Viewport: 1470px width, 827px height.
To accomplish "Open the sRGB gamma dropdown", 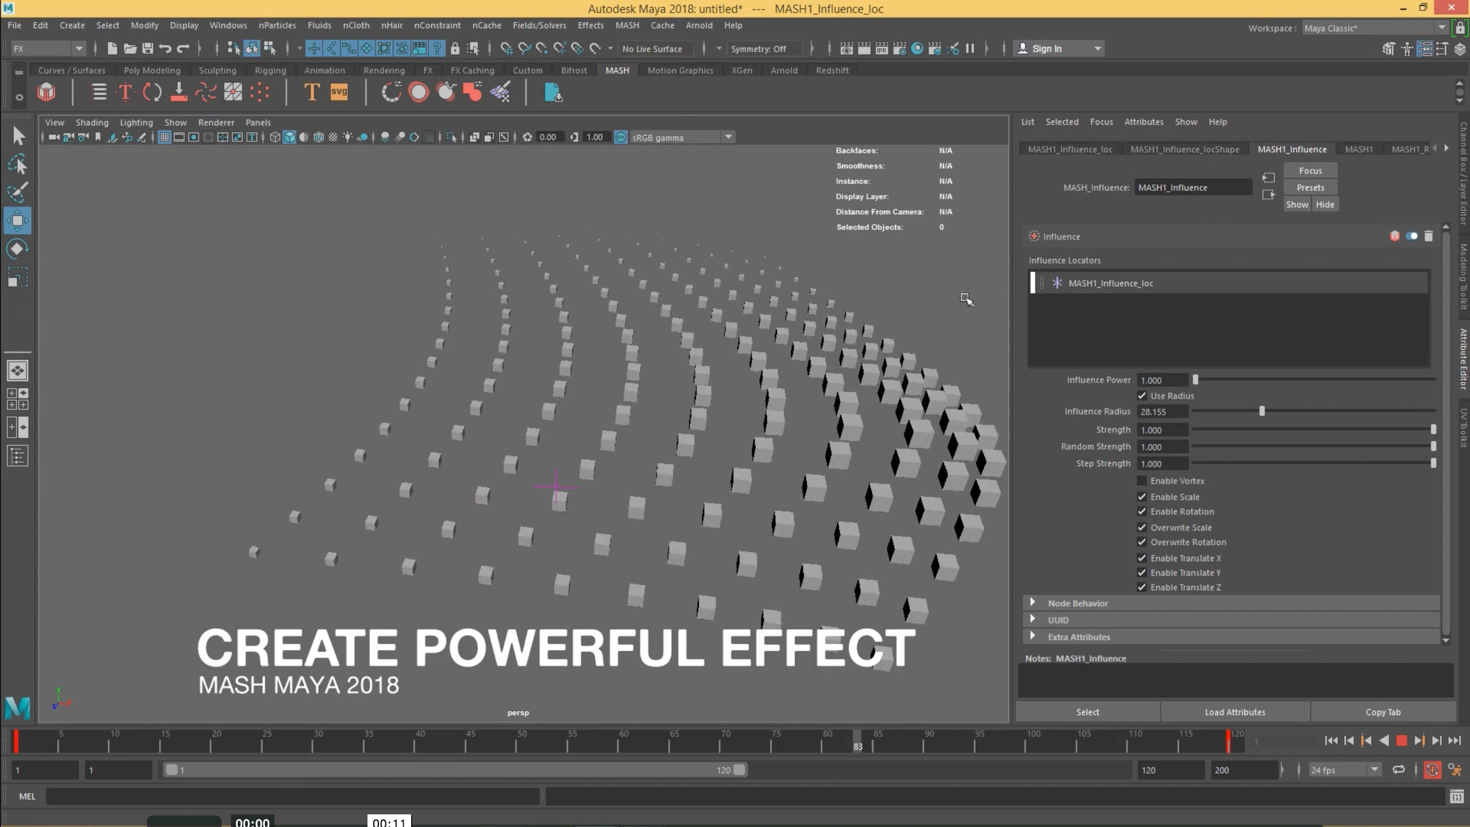I will 728,137.
